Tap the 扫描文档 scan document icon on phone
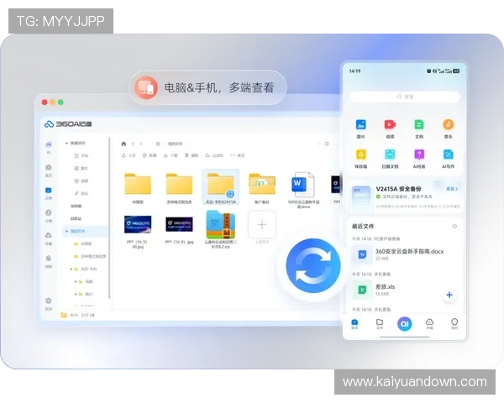 point(390,154)
